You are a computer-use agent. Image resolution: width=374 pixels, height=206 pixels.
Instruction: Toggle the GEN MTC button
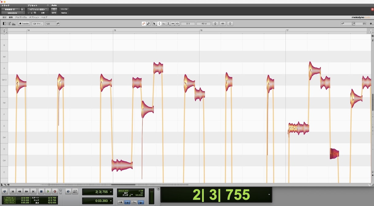(x=75, y=191)
